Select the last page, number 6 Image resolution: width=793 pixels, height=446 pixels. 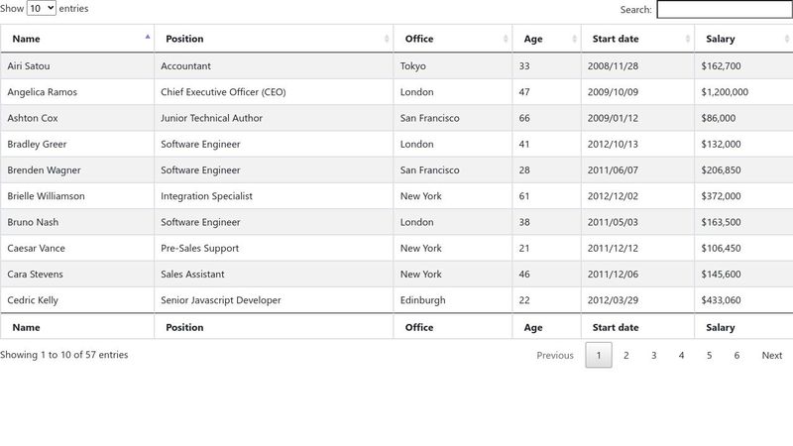tap(736, 355)
